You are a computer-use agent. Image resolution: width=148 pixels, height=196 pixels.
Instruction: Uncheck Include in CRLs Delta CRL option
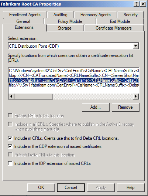10,138
